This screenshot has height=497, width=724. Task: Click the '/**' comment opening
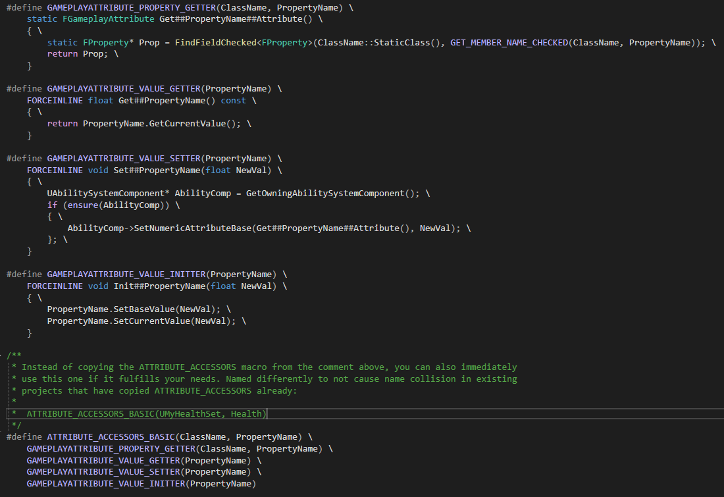(x=14, y=355)
